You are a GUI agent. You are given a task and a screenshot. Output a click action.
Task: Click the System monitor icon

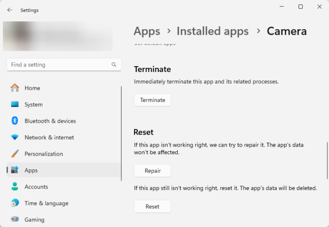(x=15, y=104)
